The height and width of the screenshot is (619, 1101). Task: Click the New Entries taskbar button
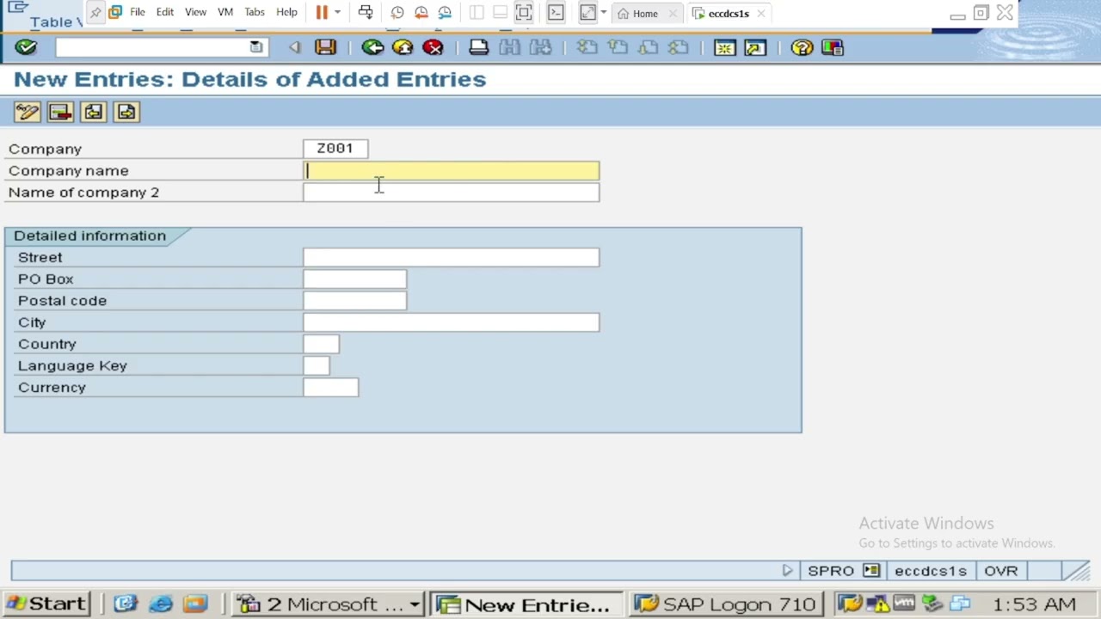pos(526,604)
